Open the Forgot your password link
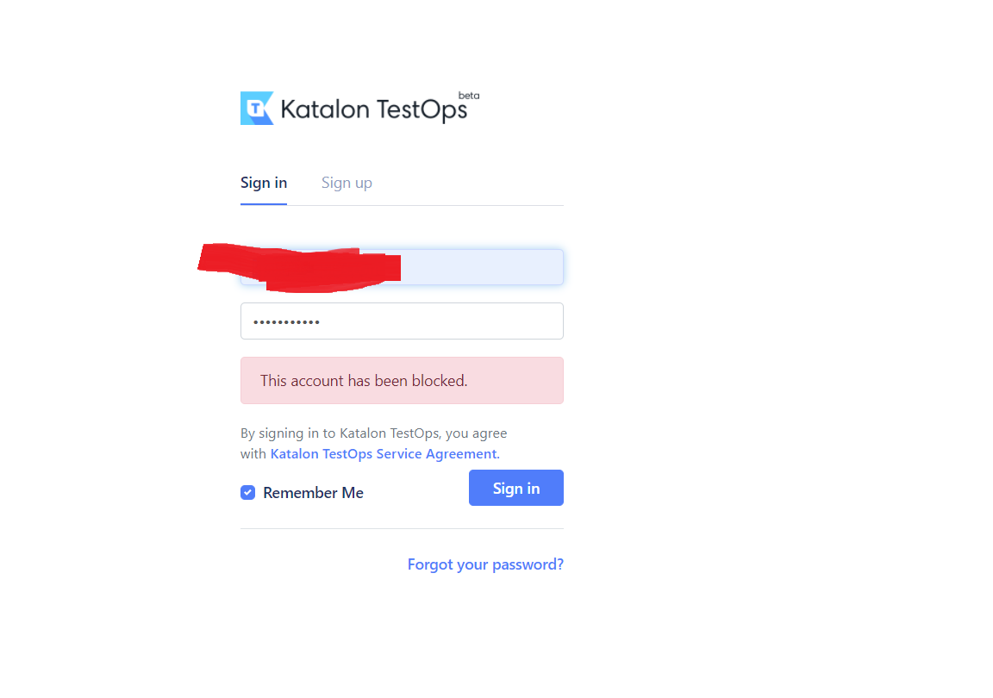Viewport: 993px width, 698px height. [x=486, y=564]
